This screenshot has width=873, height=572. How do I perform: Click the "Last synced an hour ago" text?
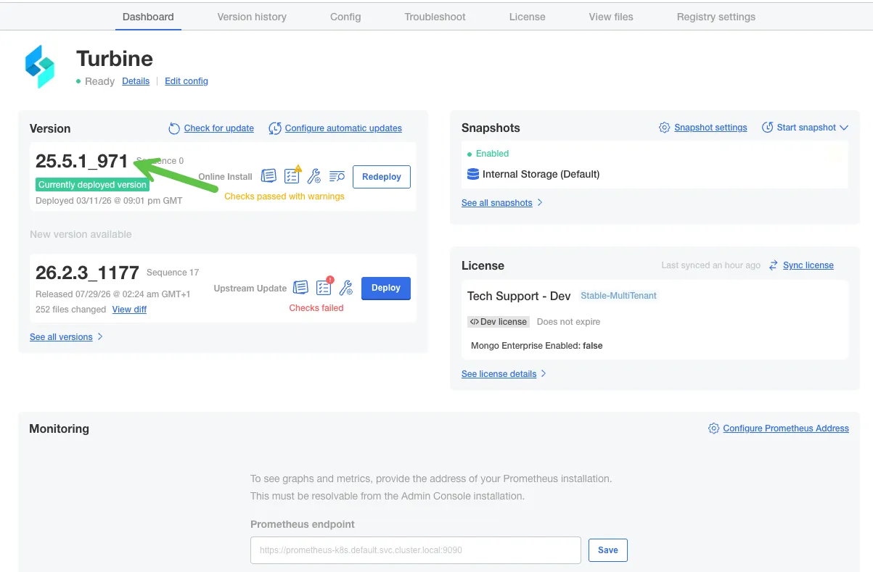click(x=711, y=265)
